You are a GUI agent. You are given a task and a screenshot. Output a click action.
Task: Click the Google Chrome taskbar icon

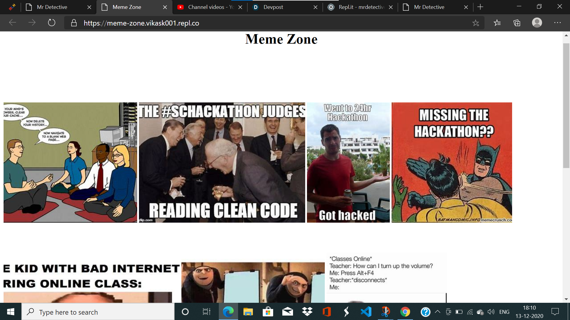(405, 312)
